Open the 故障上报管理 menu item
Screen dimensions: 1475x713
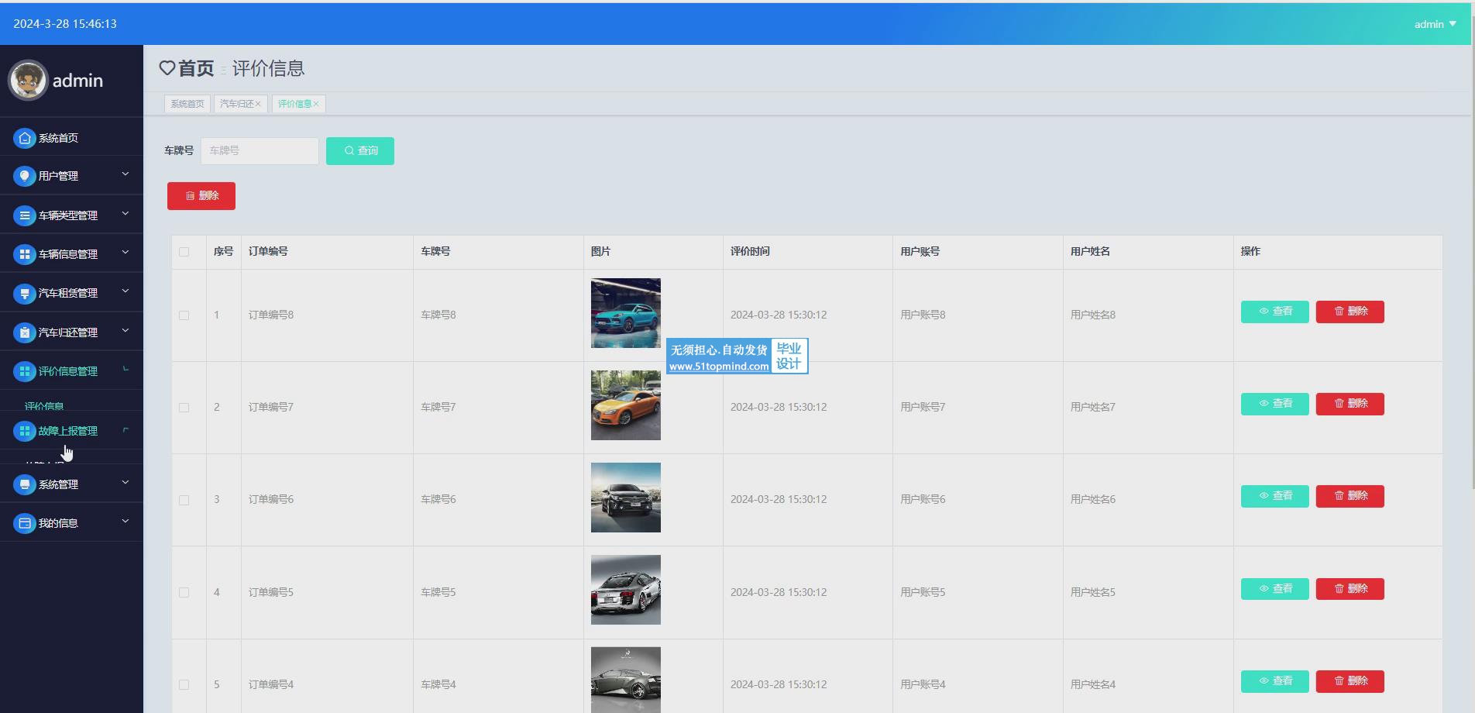[71, 431]
